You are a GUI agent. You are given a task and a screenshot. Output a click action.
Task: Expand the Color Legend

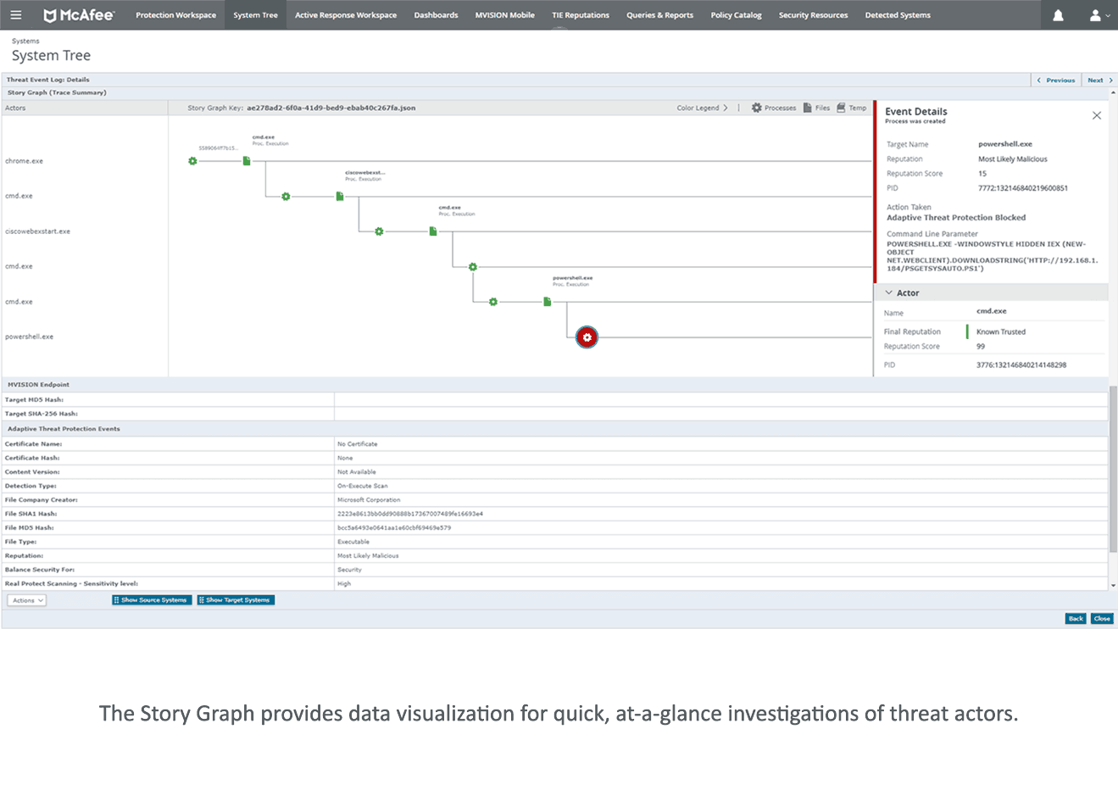coord(702,108)
